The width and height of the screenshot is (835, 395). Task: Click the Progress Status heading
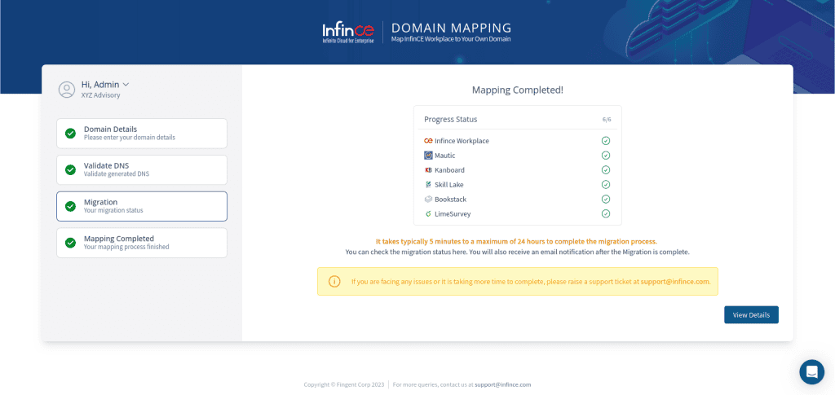click(x=450, y=119)
